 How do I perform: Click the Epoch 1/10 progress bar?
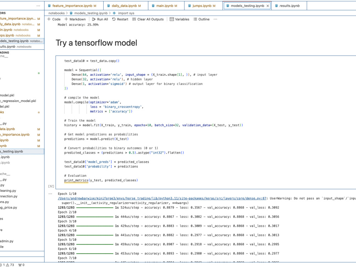(95, 208)
